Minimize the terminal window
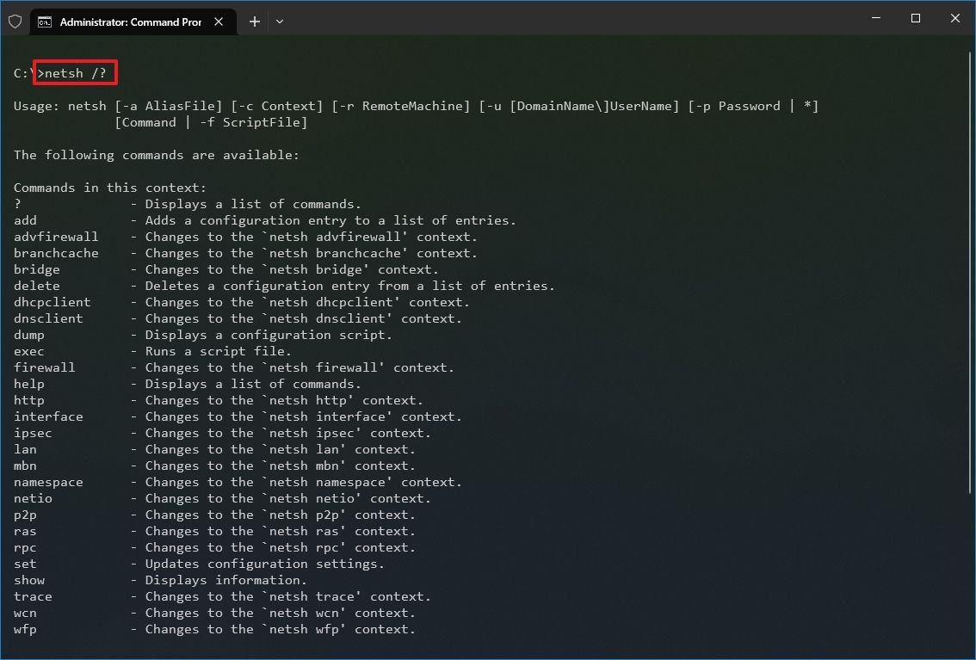 click(876, 18)
